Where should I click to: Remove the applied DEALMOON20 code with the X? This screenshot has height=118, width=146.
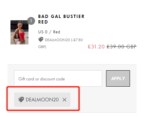pos(64,100)
